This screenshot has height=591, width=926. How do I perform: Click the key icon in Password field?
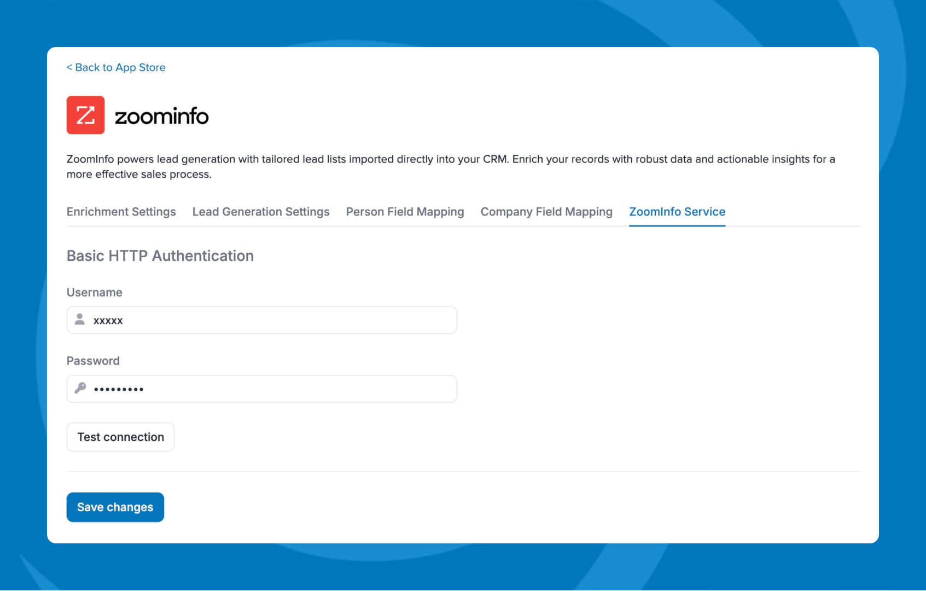point(80,389)
